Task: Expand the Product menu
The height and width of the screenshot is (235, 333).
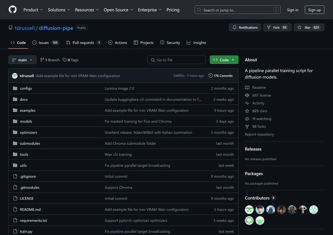Action: 33,10
